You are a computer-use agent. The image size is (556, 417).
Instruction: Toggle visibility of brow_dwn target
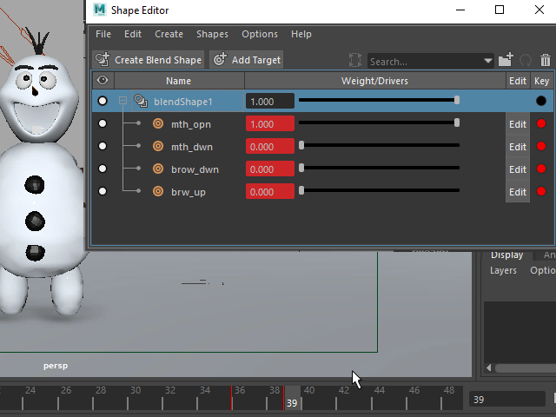(103, 169)
